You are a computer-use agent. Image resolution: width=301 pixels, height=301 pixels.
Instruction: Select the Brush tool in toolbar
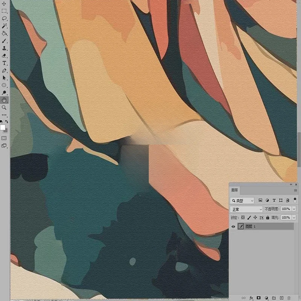click(4, 41)
